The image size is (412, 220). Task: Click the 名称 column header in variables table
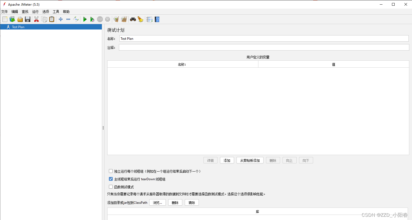[x=183, y=64]
